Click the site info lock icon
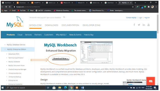Image resolution: width=160 pixels, height=91 pixels. click(x=14, y=7)
